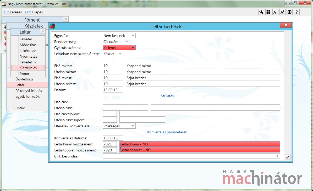Click the Leltár hiány - ND field

click(x=200, y=144)
